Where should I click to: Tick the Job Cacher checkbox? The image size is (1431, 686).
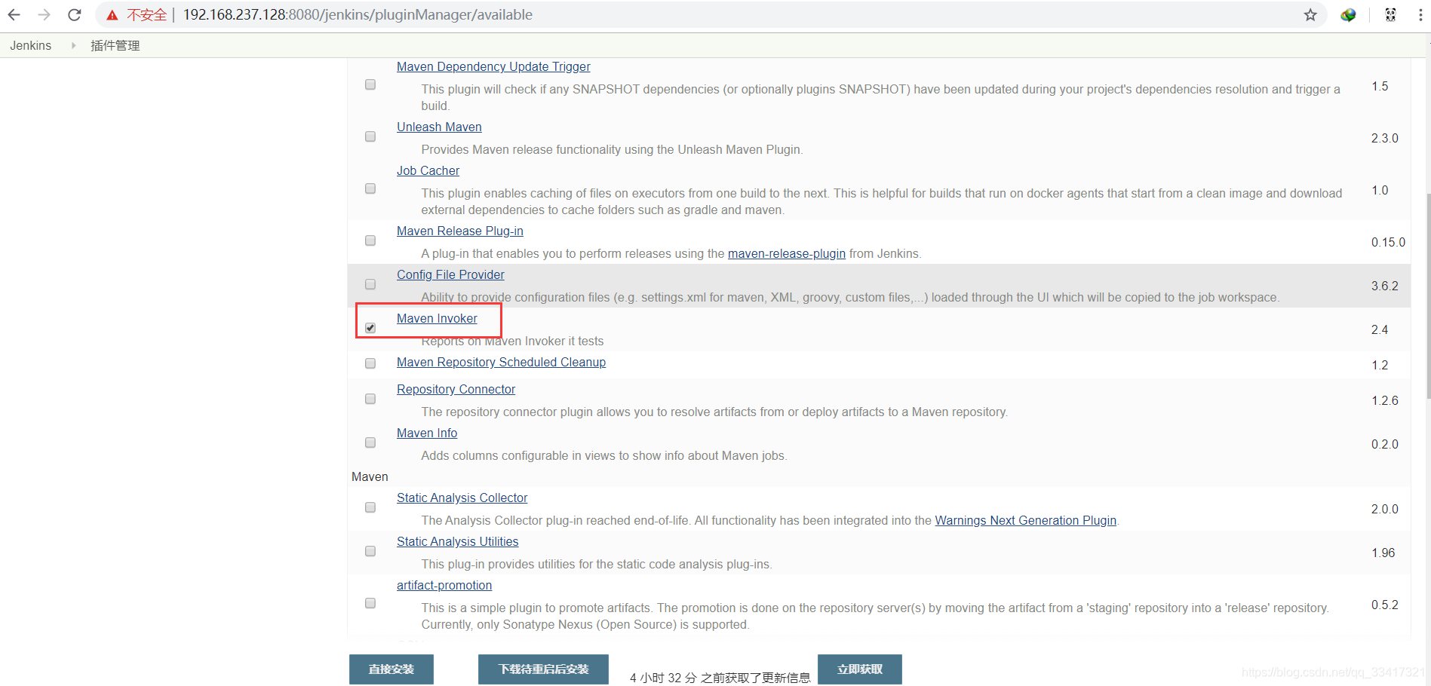(370, 188)
